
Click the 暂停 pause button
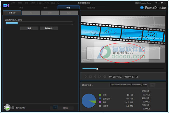click(29, 28)
